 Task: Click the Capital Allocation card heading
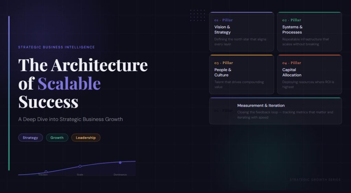[x=292, y=72]
